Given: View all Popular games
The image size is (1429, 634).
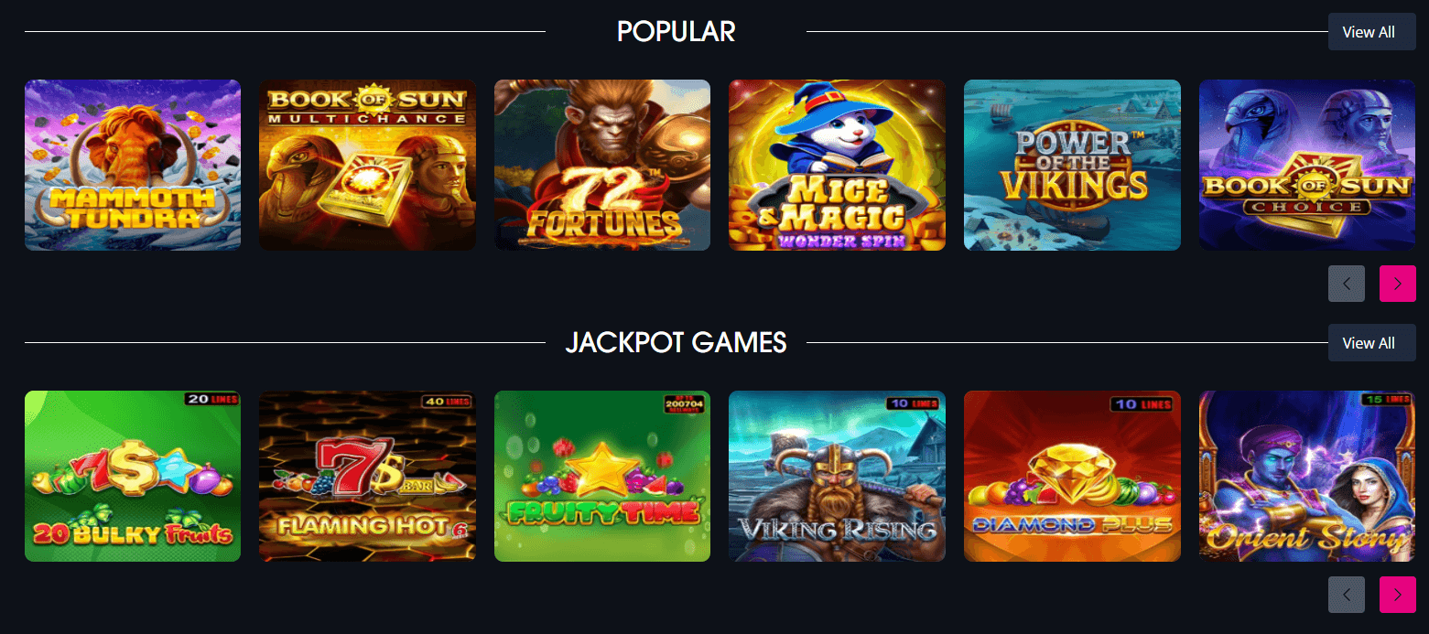Looking at the screenshot, I should (1371, 32).
